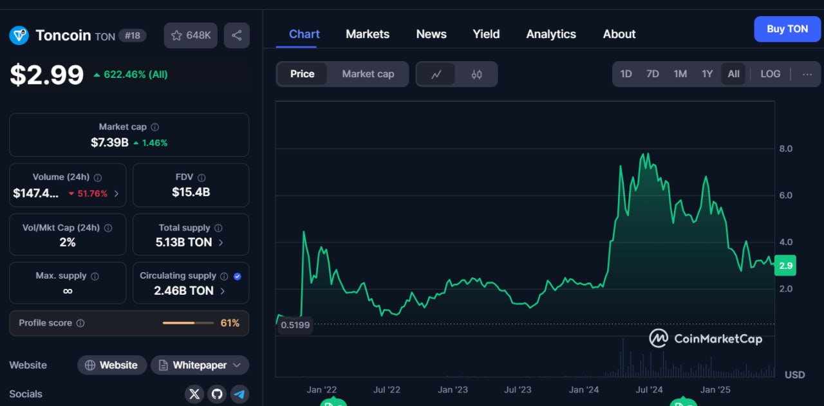Open the Volume (24h) info icon

pyautogui.click(x=98, y=178)
